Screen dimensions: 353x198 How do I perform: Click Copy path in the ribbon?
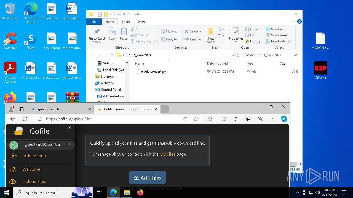(140, 35)
